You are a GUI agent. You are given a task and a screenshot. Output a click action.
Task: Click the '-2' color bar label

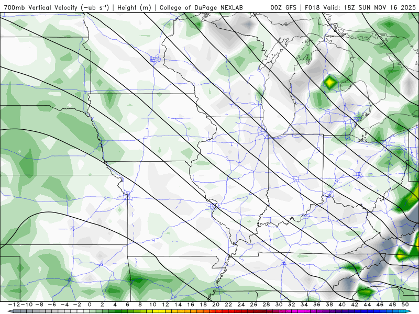77,305
